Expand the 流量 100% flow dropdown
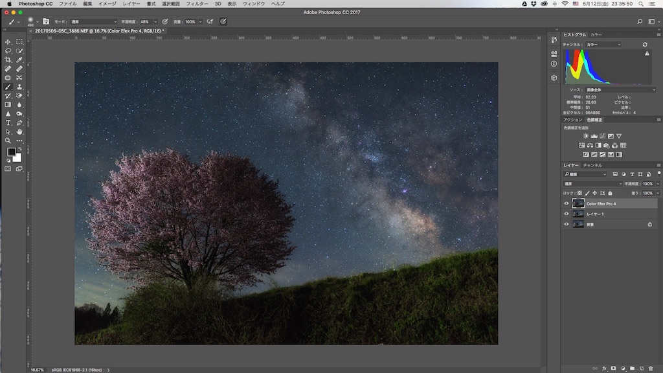Viewport: 663px width, 373px height. 201,21
